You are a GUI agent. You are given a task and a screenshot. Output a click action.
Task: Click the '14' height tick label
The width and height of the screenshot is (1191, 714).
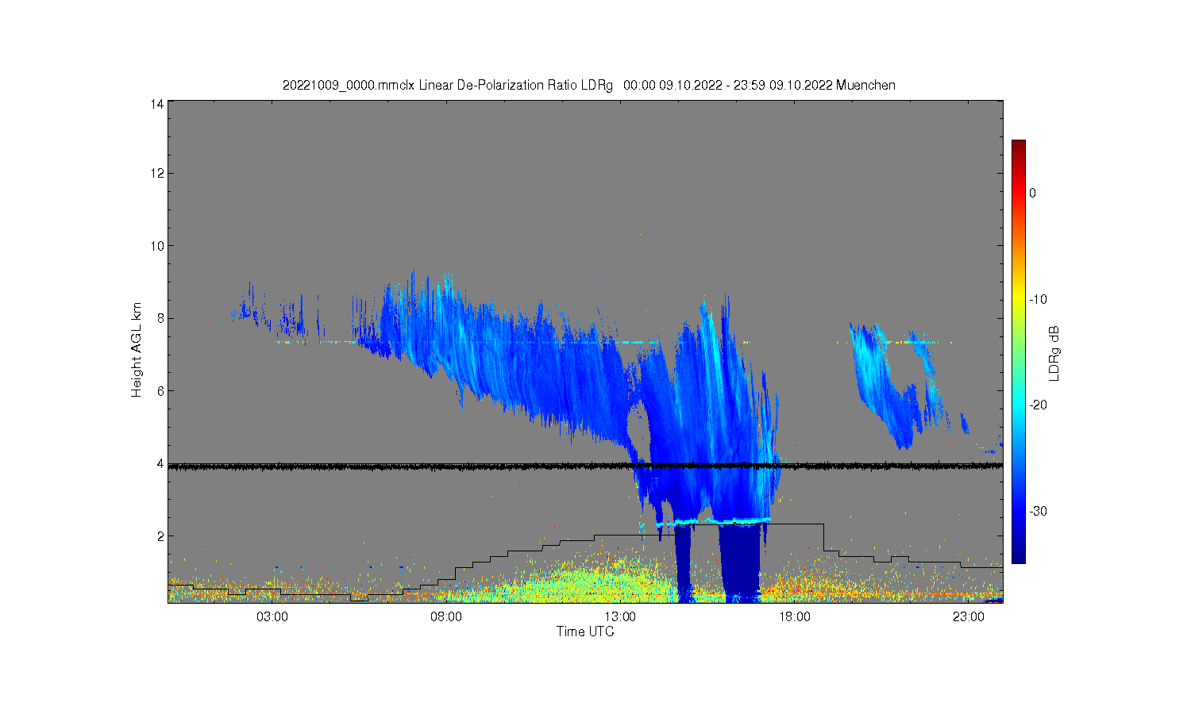click(158, 104)
